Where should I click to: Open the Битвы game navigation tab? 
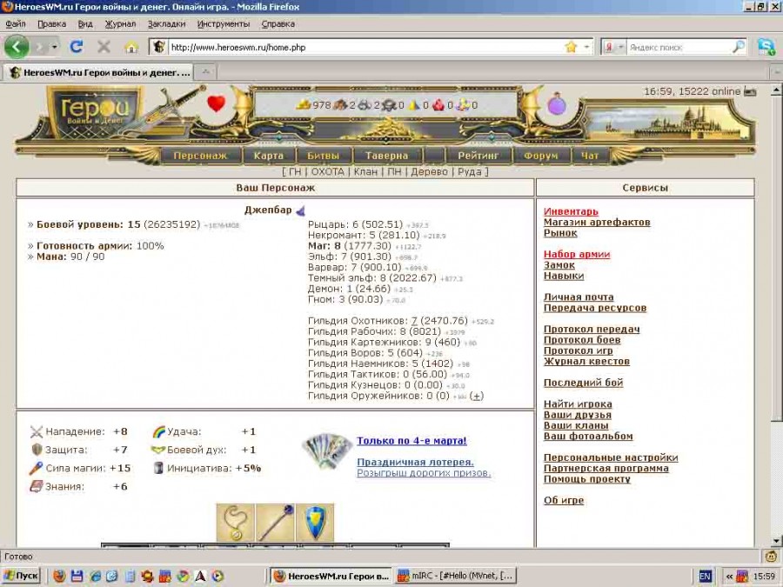pyautogui.click(x=323, y=156)
